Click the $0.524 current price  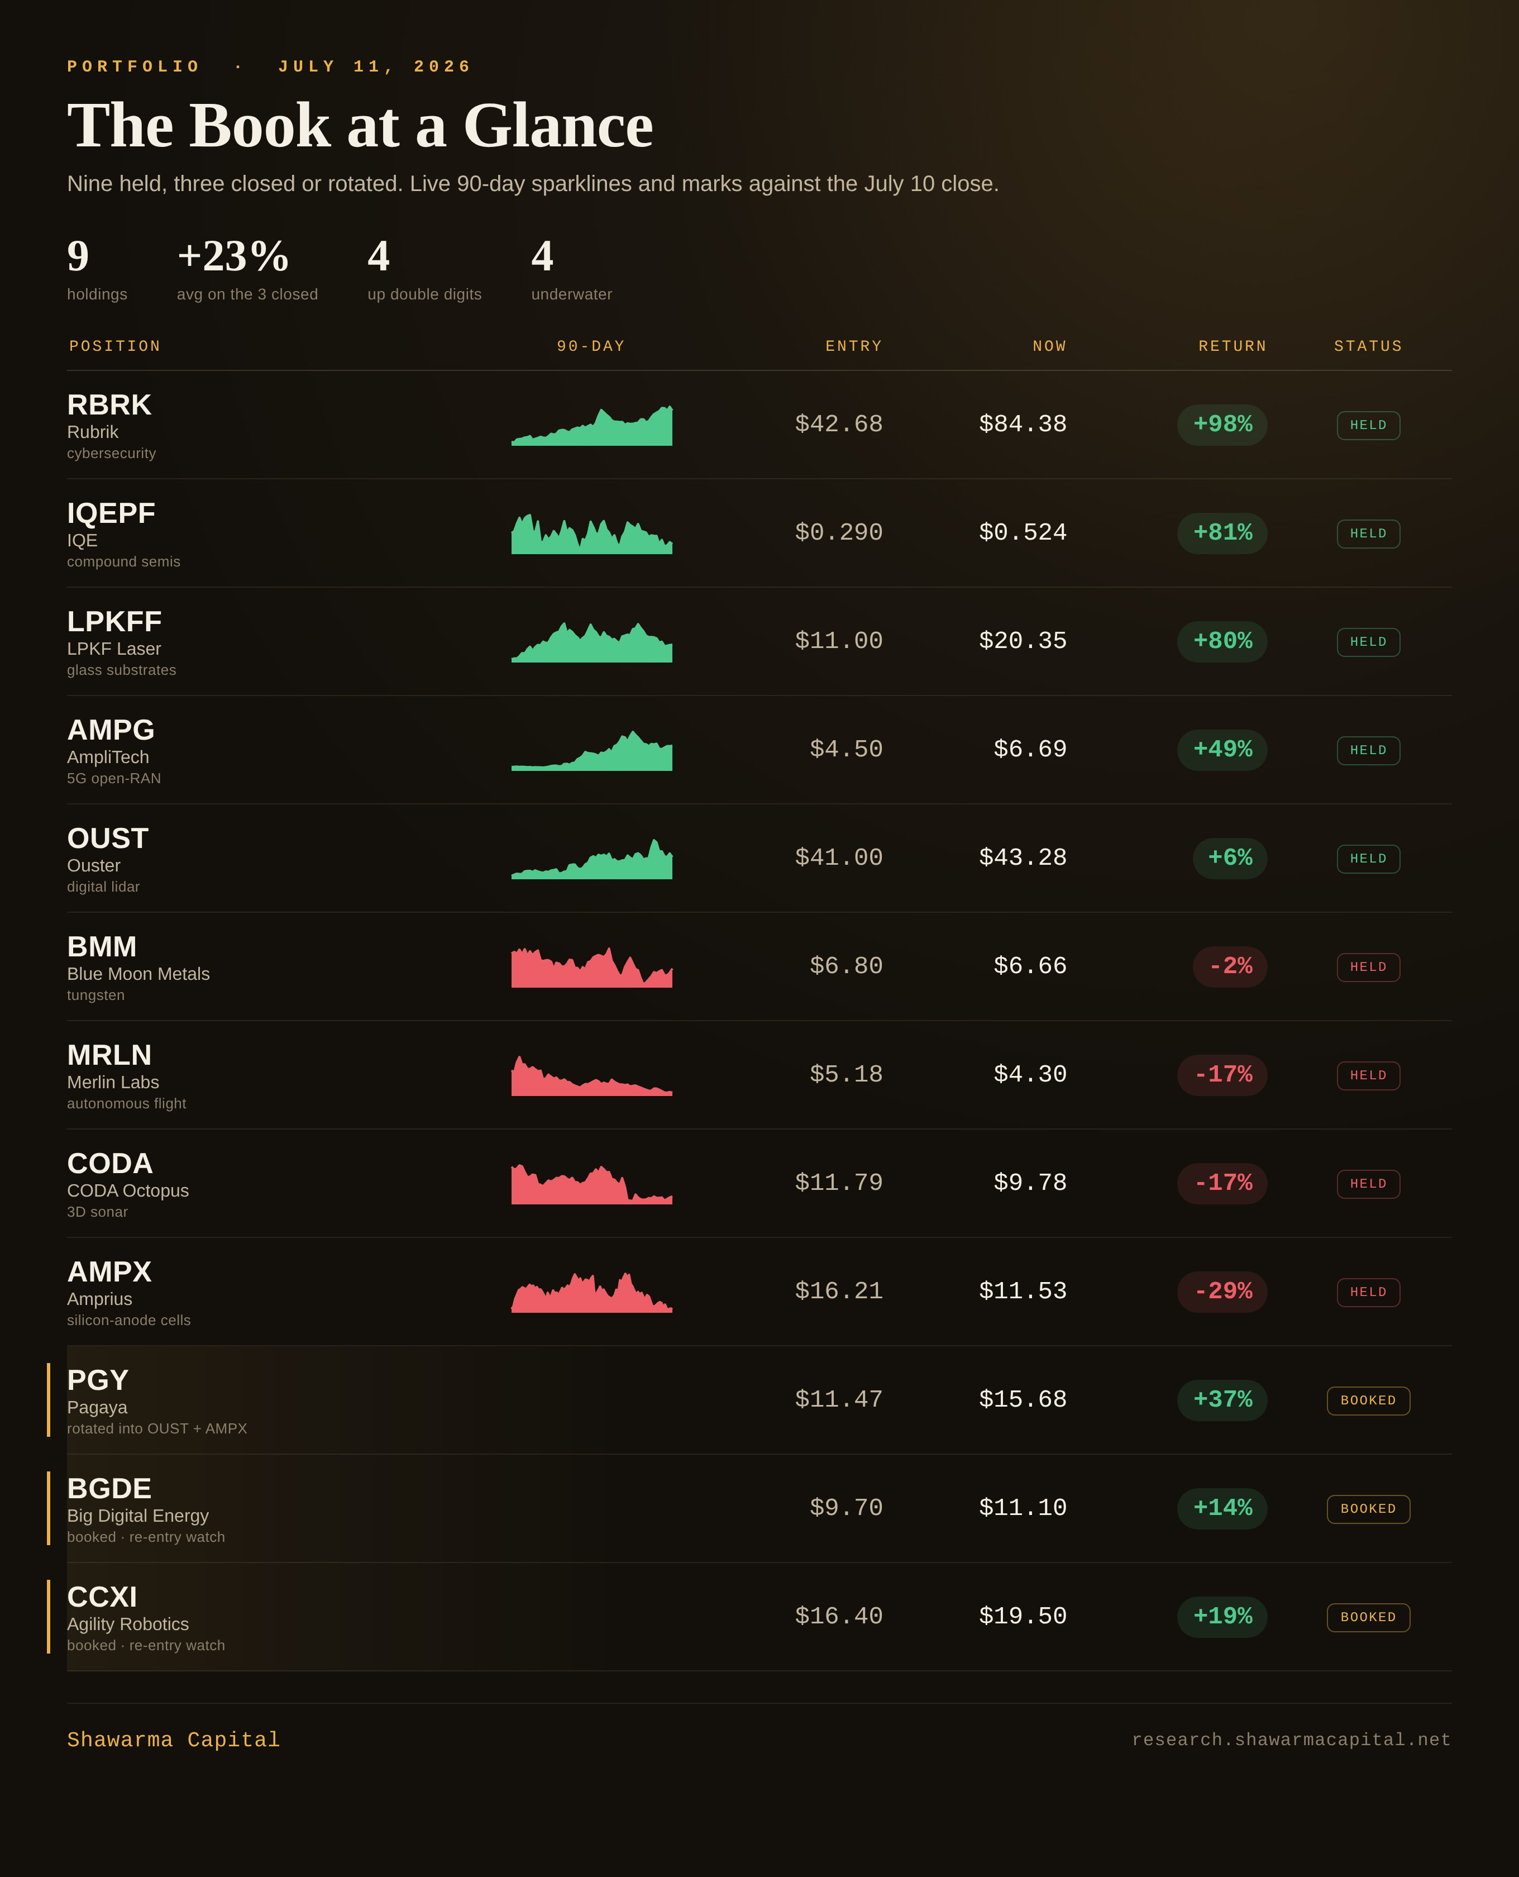click(1023, 533)
